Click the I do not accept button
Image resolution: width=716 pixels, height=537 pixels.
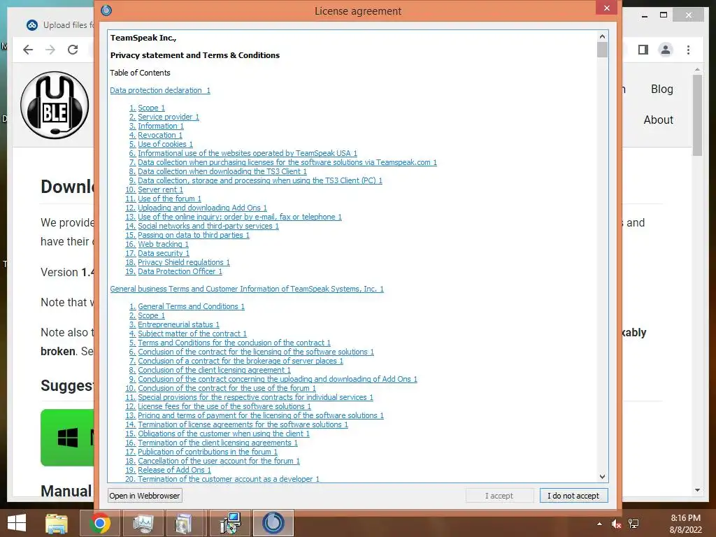[573, 496]
